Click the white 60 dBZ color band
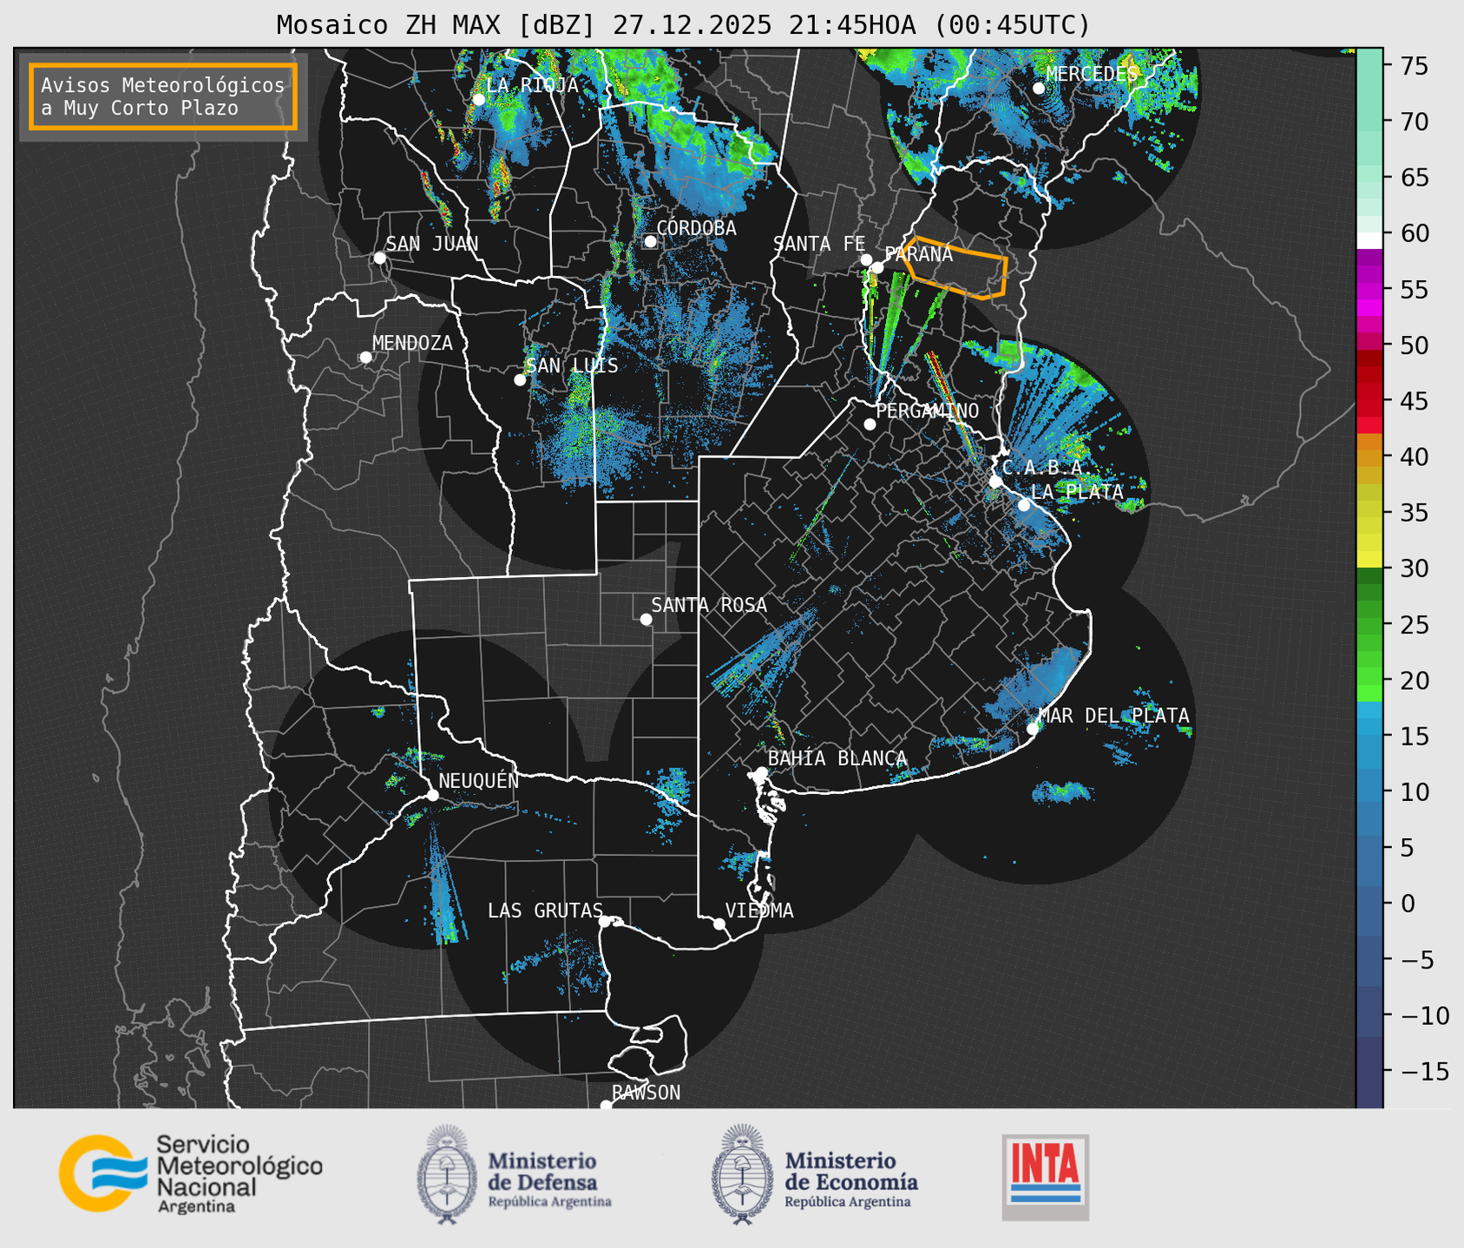 (1369, 240)
